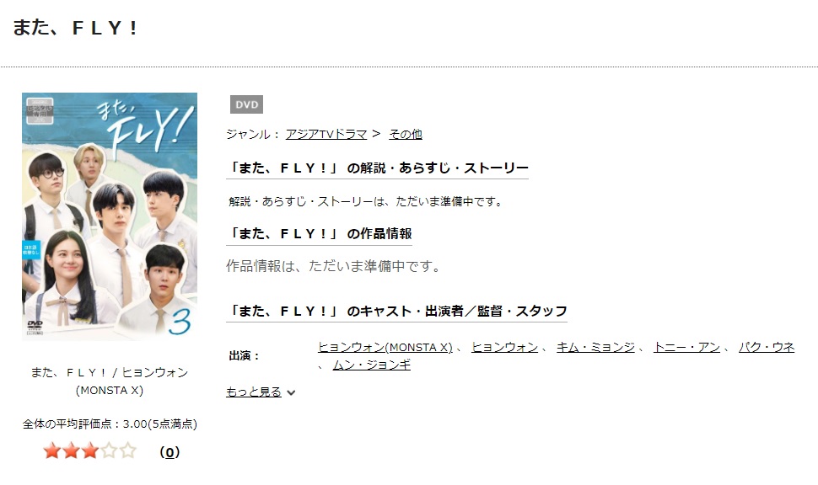This screenshot has height=485, width=818.
Task: Click the first red rating star
Action: tap(52, 450)
